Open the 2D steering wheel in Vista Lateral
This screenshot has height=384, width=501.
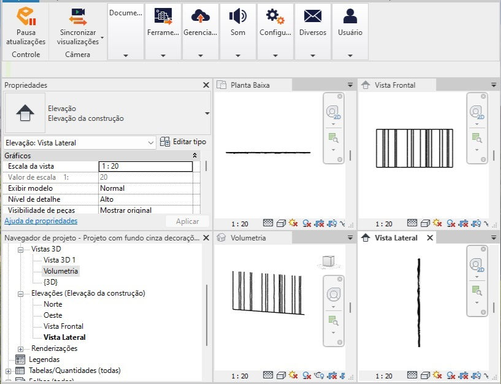tap(476, 264)
